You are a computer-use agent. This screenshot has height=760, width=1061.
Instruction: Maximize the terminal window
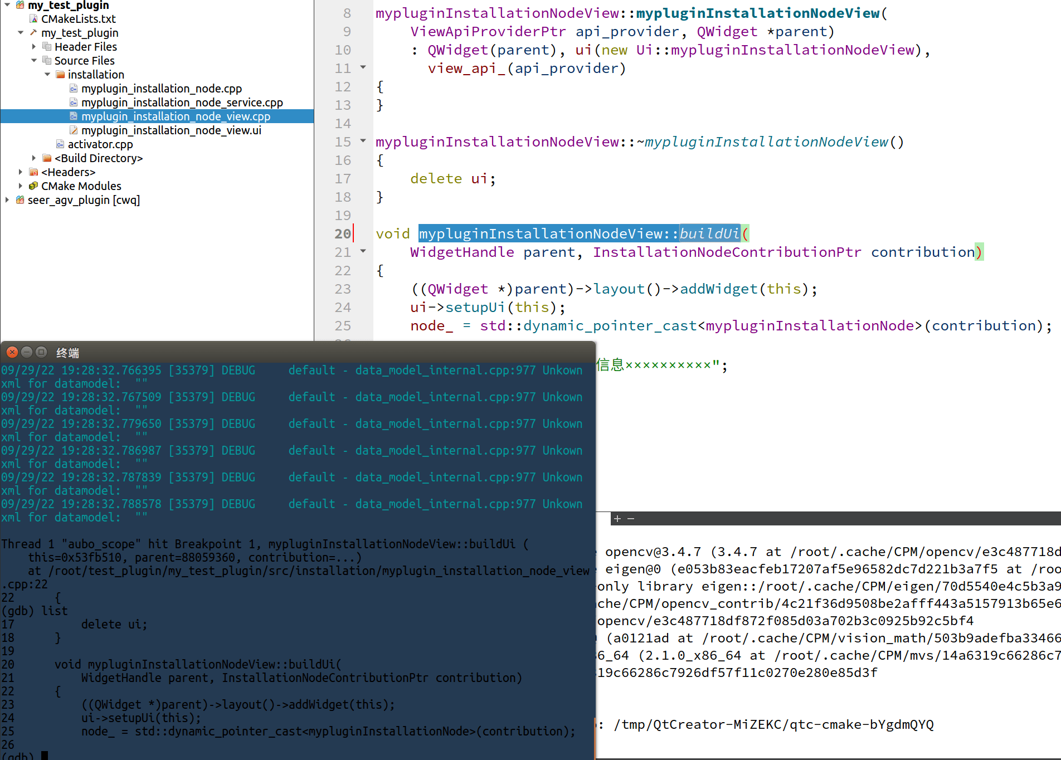(41, 352)
